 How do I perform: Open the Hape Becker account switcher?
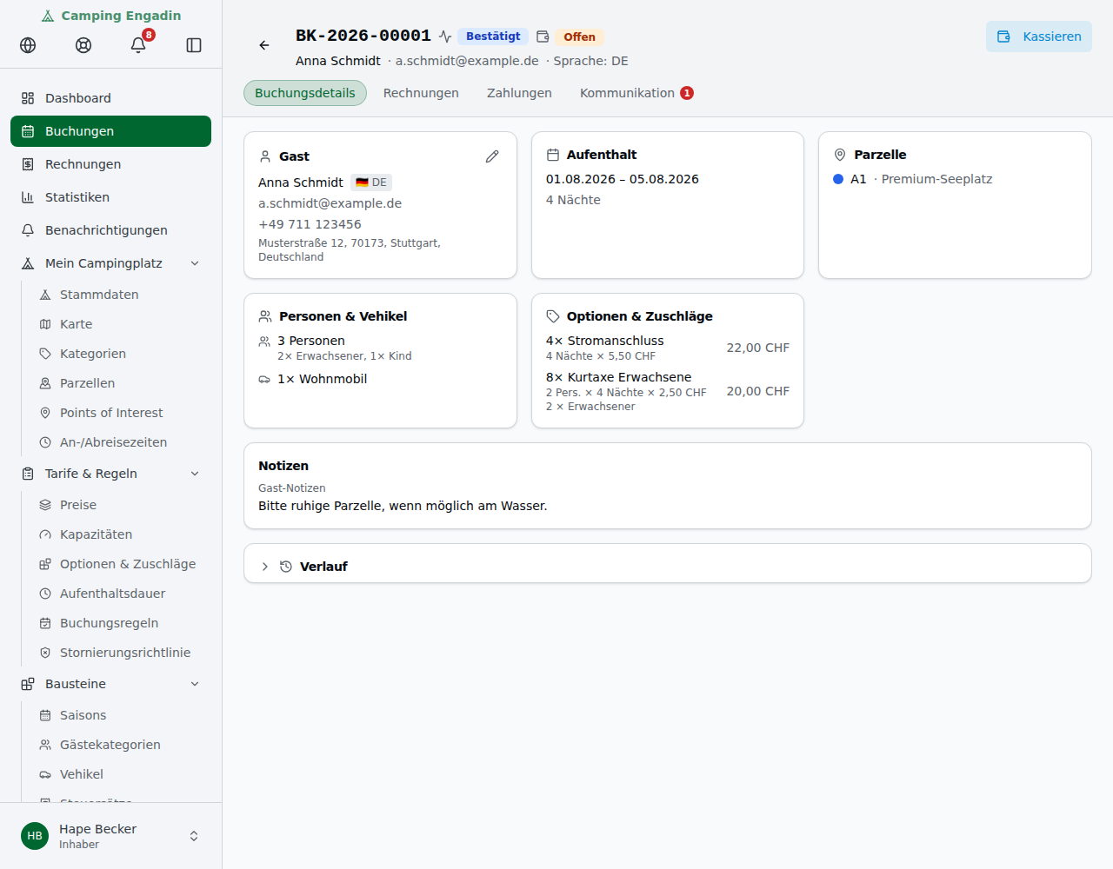[110, 836]
